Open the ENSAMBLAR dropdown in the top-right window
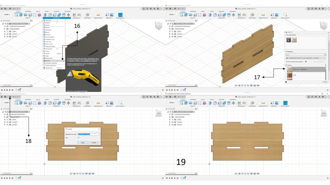 pyautogui.click(x=241, y=18)
